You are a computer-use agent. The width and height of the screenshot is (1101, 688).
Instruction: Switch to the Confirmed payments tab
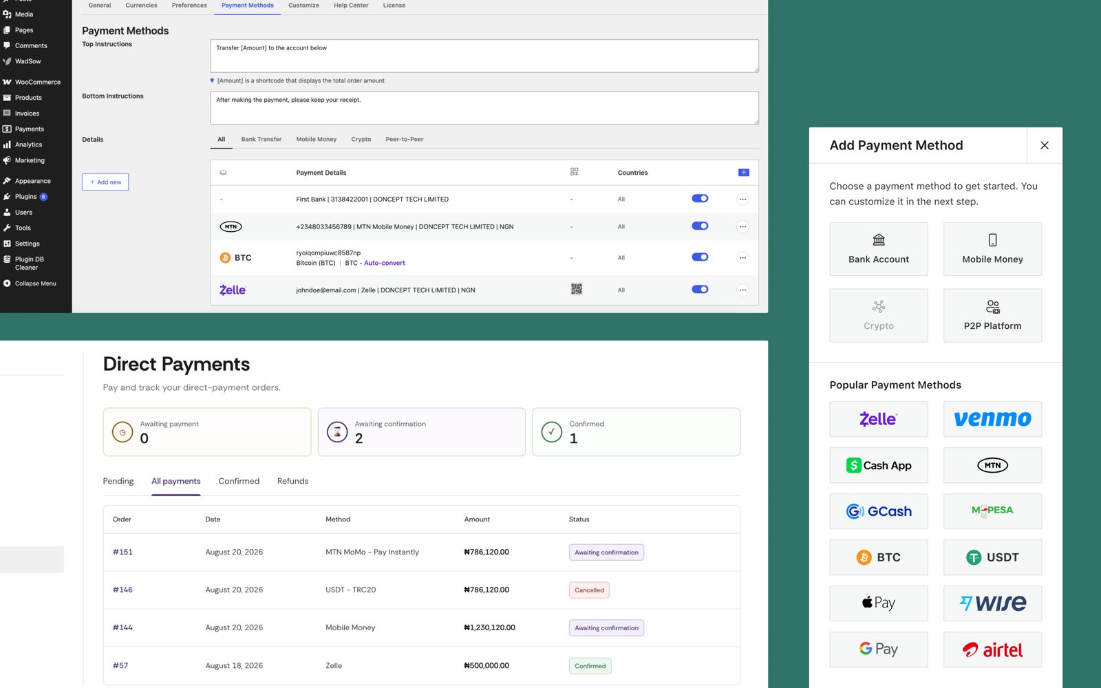pyautogui.click(x=239, y=481)
